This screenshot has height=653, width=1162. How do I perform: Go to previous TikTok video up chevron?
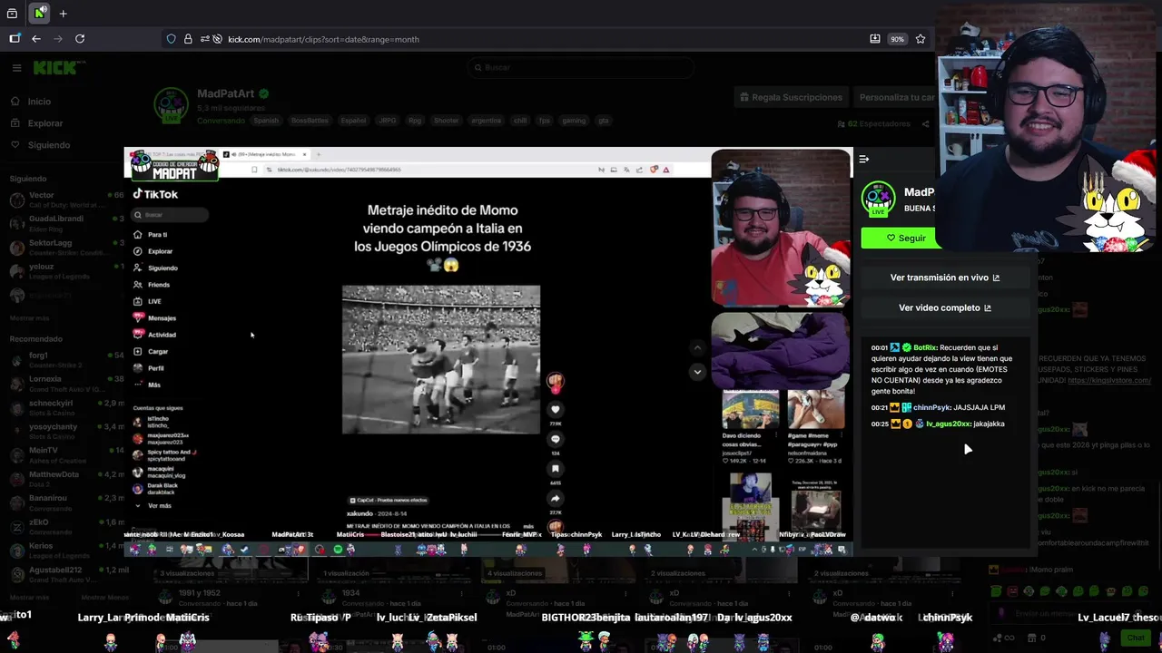697,348
